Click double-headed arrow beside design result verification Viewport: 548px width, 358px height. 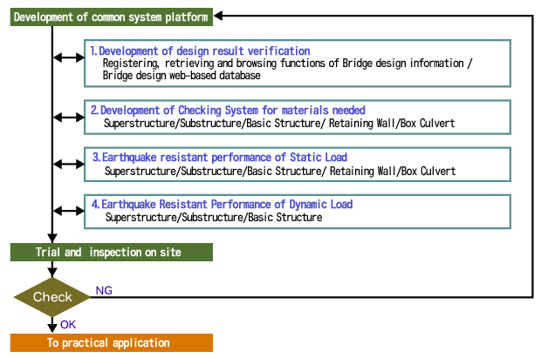(68, 57)
